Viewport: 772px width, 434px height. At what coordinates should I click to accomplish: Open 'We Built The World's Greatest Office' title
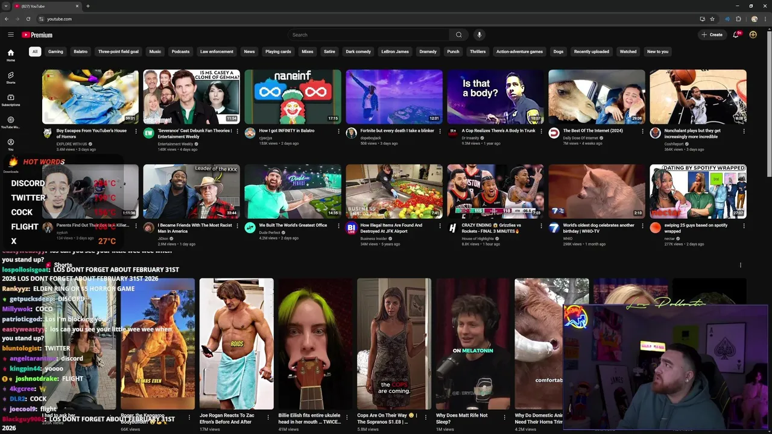293,225
